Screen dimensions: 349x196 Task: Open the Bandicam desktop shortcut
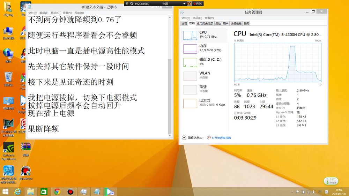pyautogui.click(x=25, y=173)
